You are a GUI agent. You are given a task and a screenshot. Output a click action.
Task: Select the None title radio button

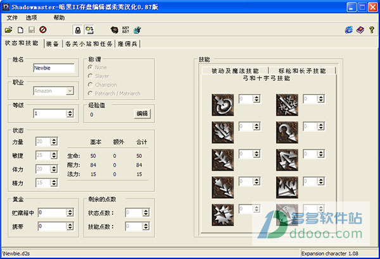pyautogui.click(x=91, y=67)
